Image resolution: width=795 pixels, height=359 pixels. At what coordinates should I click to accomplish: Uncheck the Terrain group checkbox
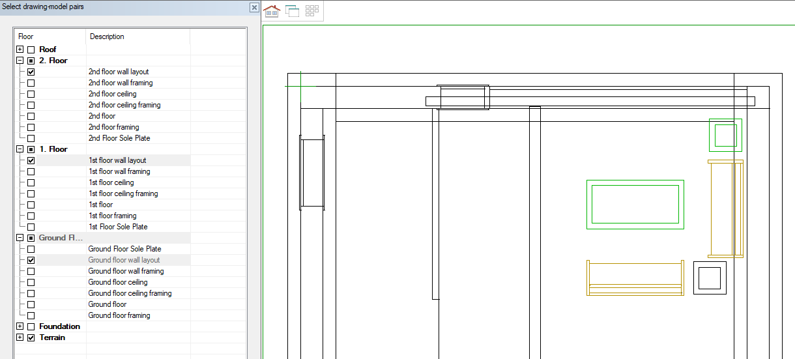pyautogui.click(x=31, y=337)
